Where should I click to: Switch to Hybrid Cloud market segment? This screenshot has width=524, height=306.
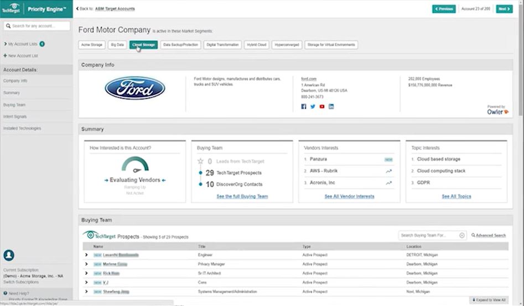(257, 45)
